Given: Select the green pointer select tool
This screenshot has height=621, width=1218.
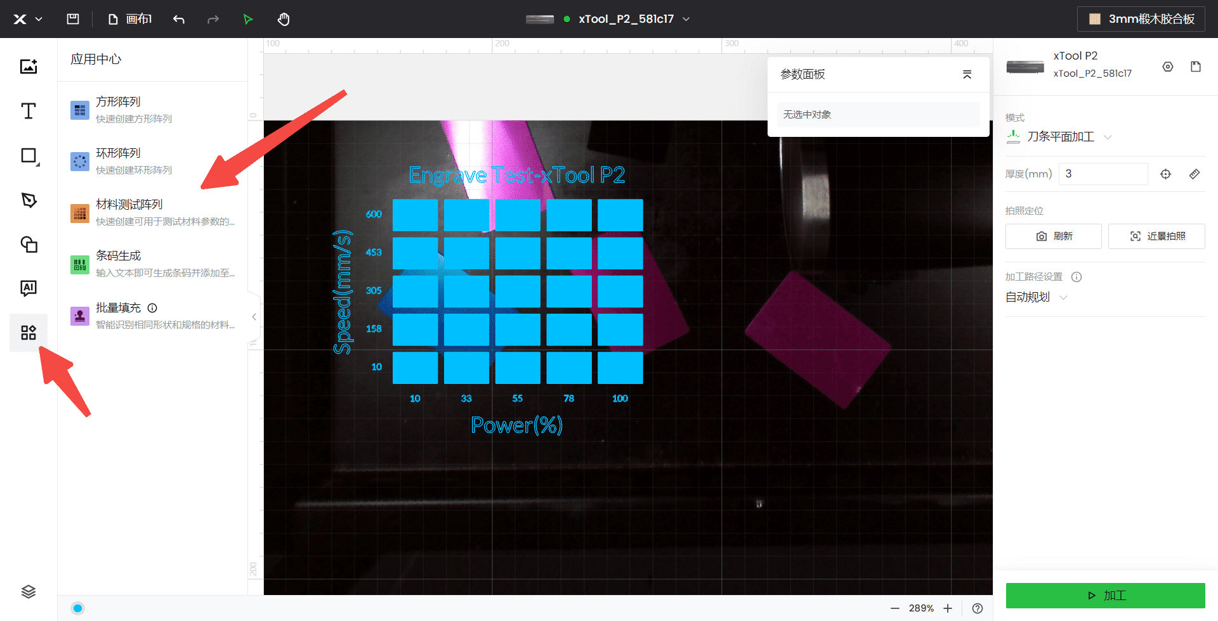Looking at the screenshot, I should pyautogui.click(x=248, y=19).
